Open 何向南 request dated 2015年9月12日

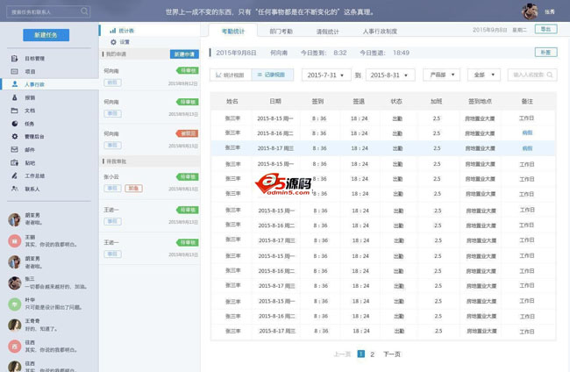(150, 76)
